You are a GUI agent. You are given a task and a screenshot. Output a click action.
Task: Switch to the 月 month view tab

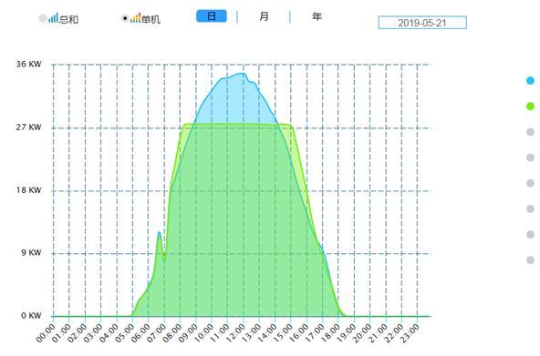(x=264, y=16)
